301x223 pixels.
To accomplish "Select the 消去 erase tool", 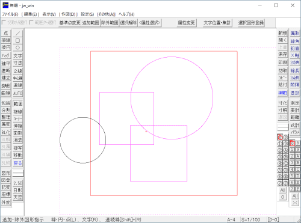I will (17, 140).
